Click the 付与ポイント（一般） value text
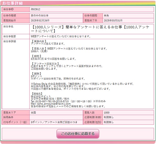Viewport: 156px width, 144px height. [x=54, y=122]
